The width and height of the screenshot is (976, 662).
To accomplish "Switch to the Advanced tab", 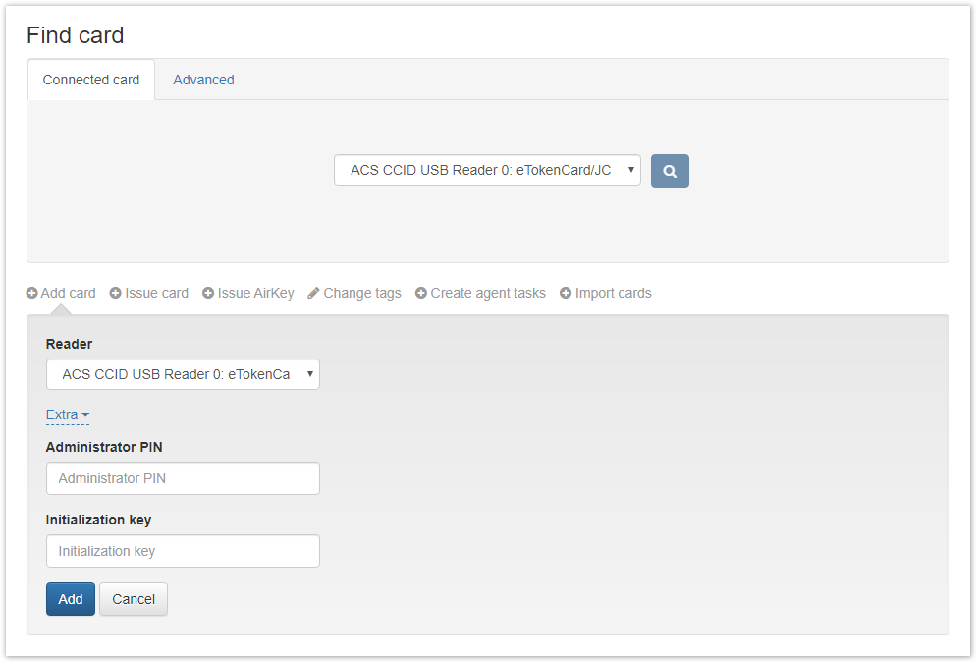I will (203, 80).
